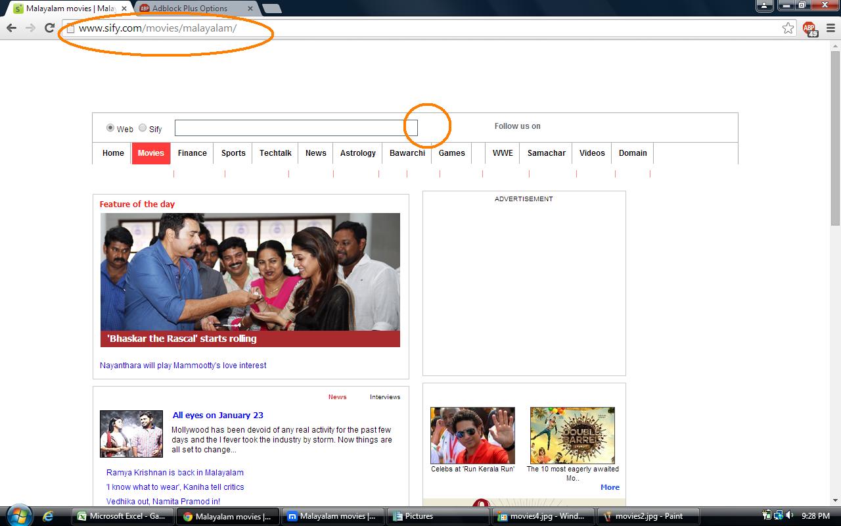Close the Adblock Plus Options tab
The width and height of the screenshot is (841, 526).
(x=250, y=9)
